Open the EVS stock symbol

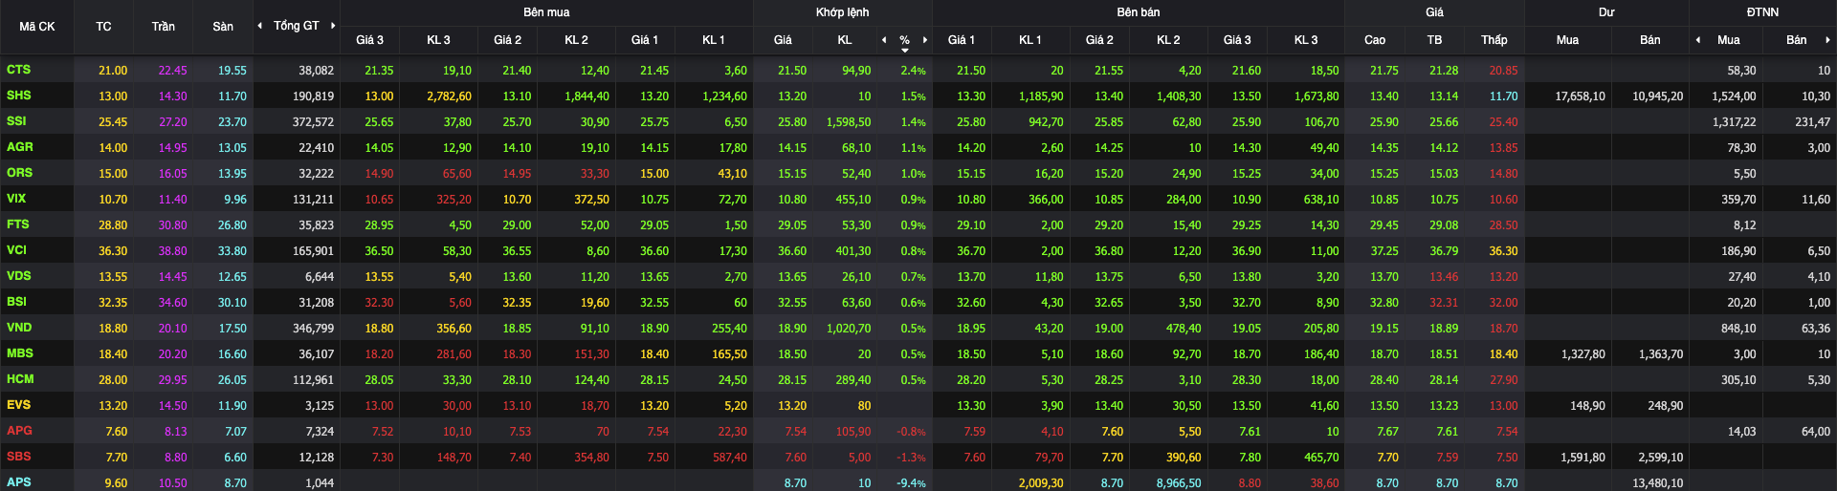click(18, 405)
